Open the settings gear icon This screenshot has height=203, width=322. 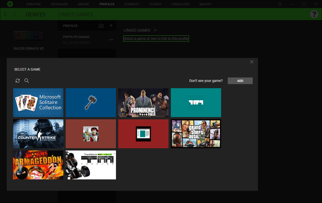(x=280, y=4)
